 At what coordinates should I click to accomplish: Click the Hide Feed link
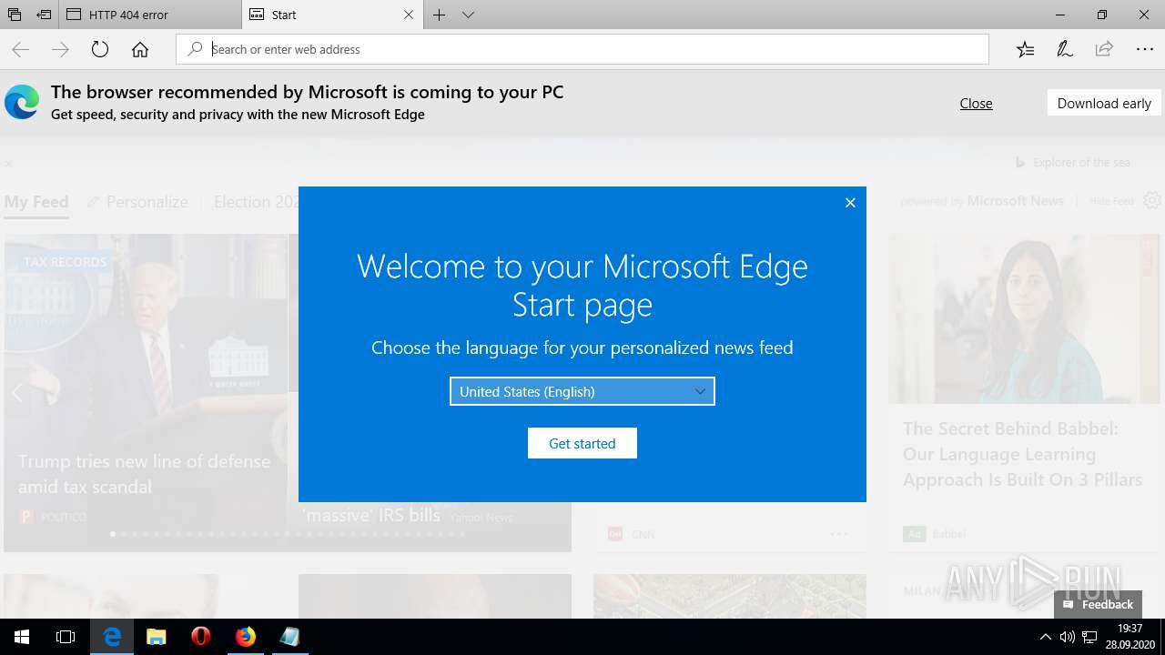pos(1111,201)
